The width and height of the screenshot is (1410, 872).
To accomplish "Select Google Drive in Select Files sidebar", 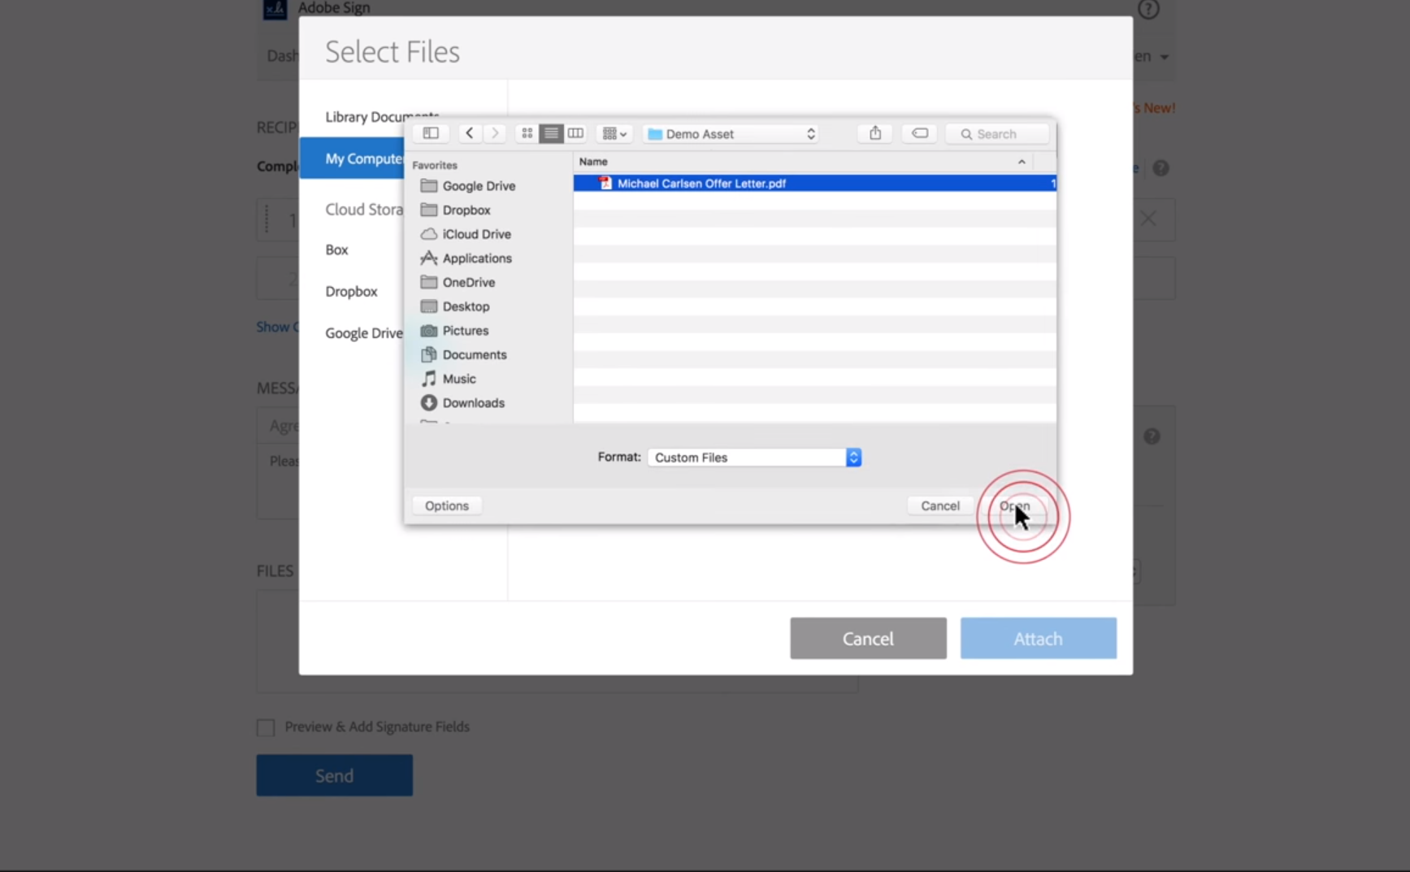I will pos(364,333).
